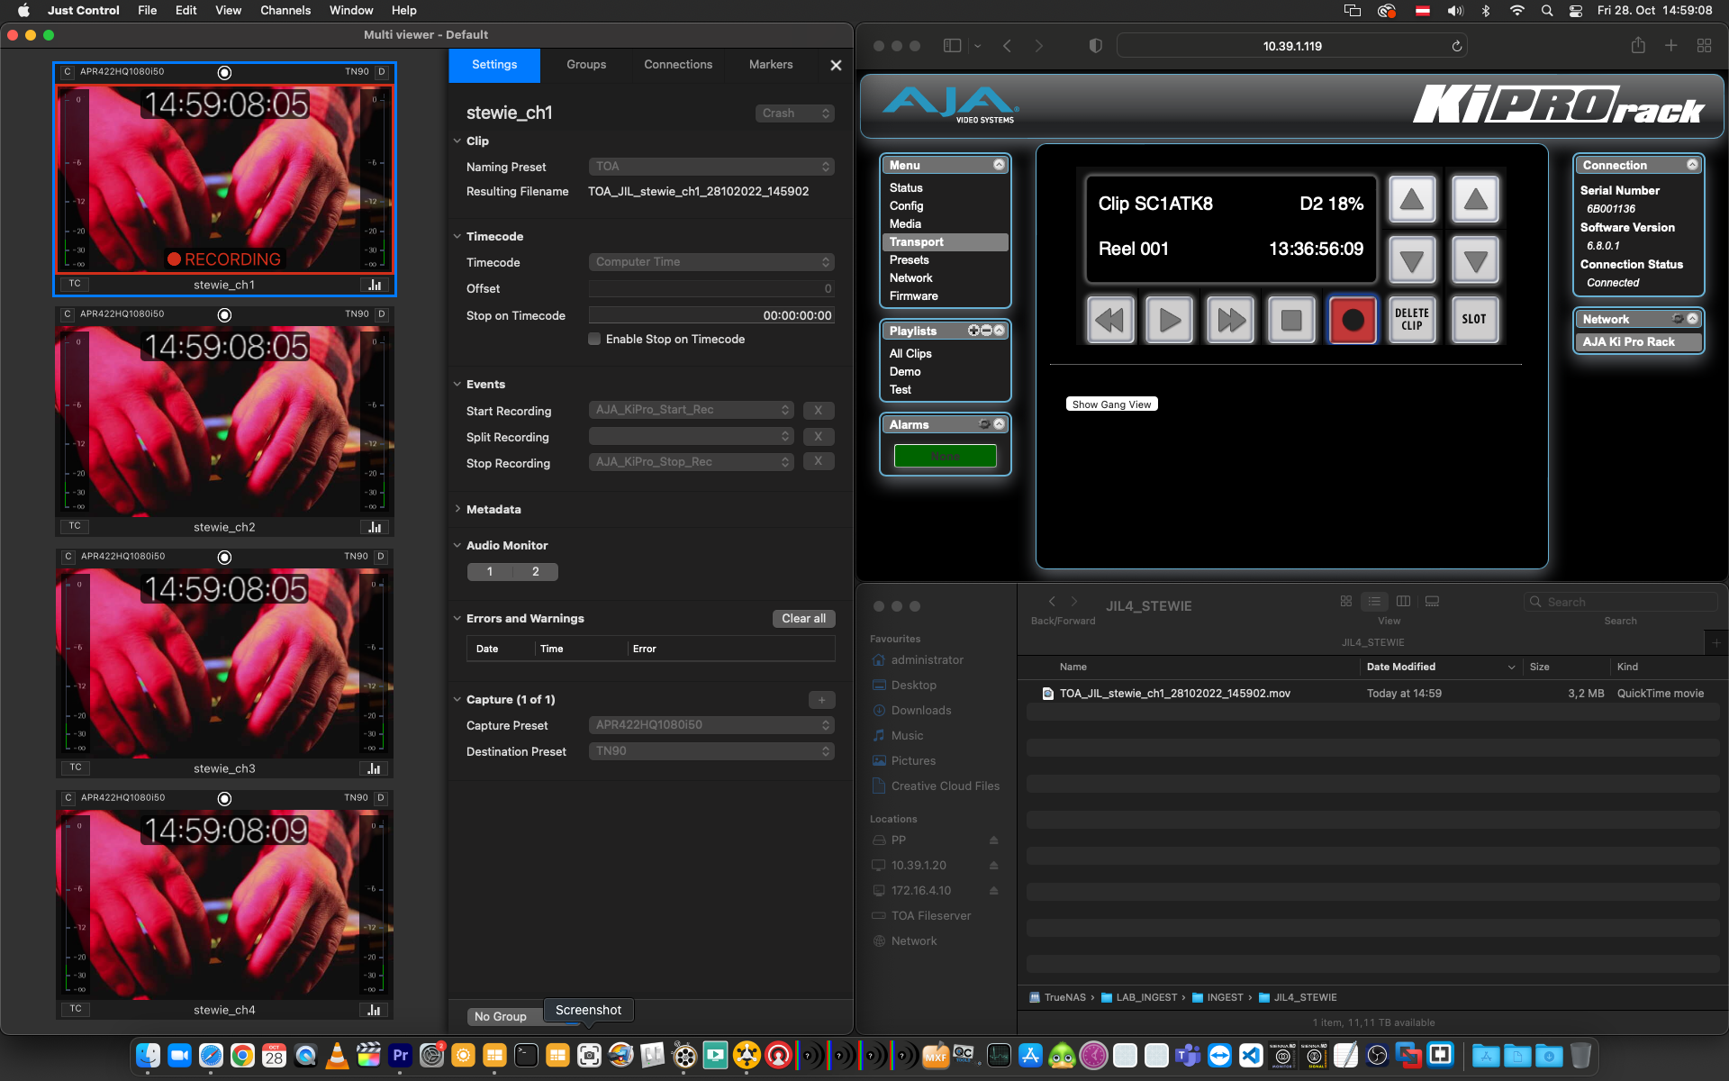Screen dimensions: 1729x1081
Task: Open the Destination Preset TN90 dropdown
Action: 711,751
